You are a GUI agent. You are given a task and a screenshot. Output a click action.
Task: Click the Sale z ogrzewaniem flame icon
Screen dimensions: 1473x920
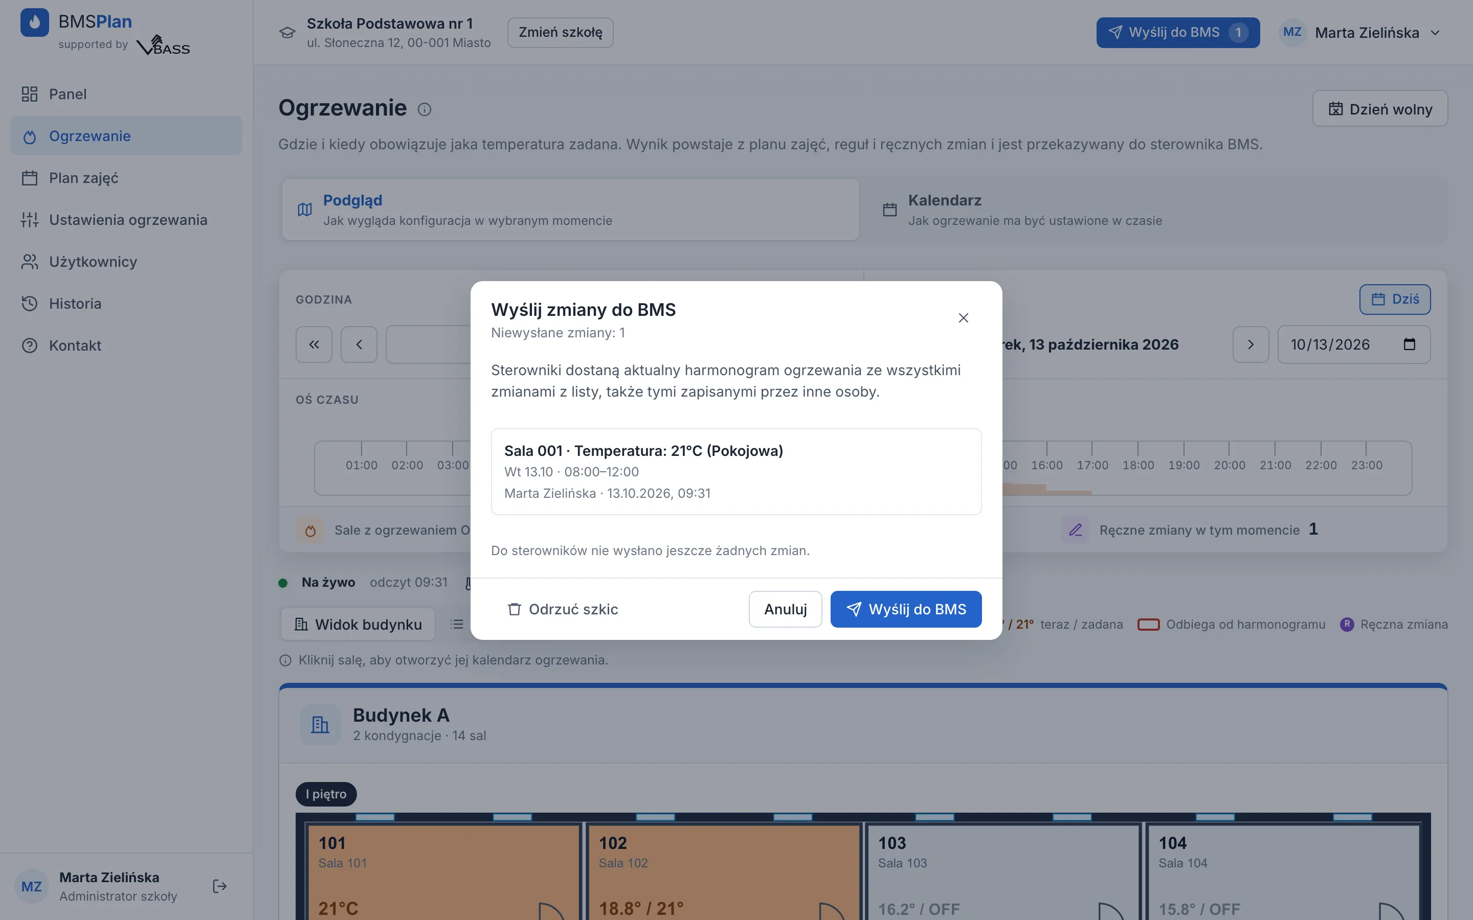point(310,530)
